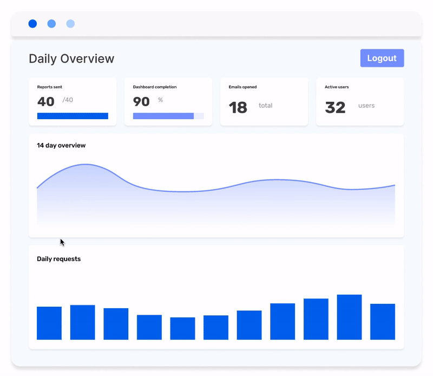Open the 14 day overview panel
This screenshot has height=376, width=433.
216,184
